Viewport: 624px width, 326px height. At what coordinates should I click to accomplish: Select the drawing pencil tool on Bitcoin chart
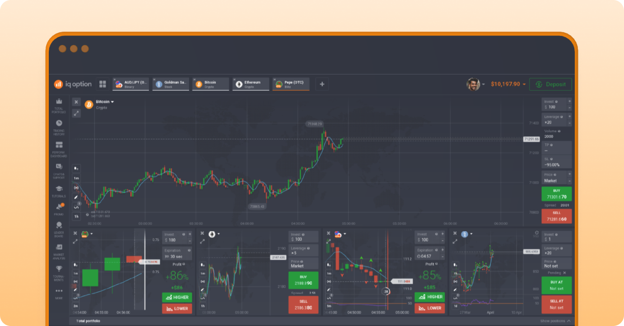[x=76, y=197]
